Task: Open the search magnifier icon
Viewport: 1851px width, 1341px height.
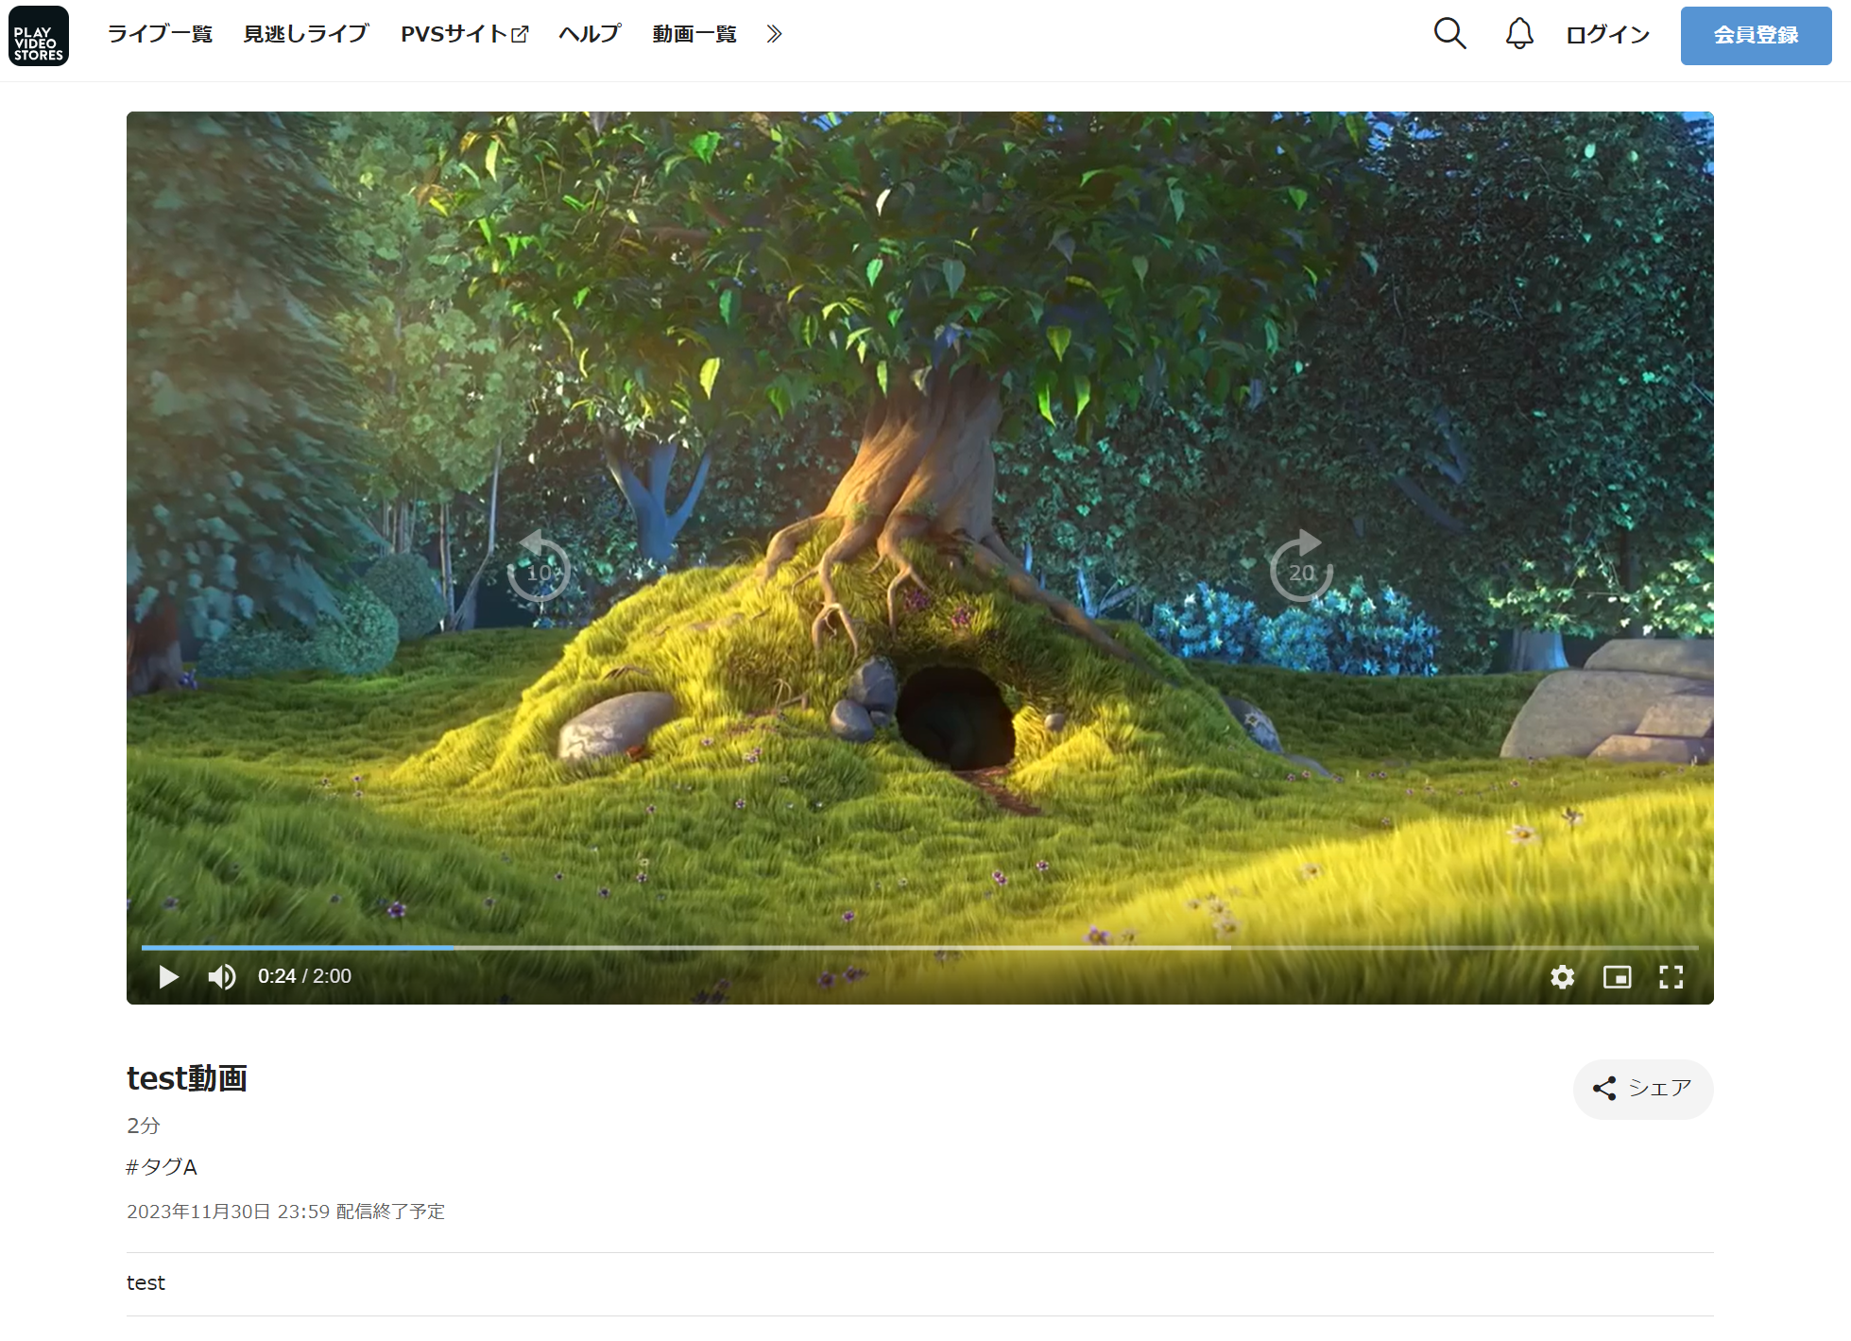Action: tap(1449, 34)
